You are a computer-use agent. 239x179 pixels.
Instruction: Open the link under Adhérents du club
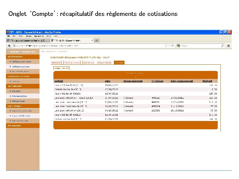pyautogui.click(x=16, y=81)
